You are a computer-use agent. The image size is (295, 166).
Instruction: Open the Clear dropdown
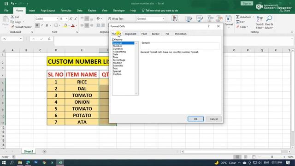tap(242, 27)
